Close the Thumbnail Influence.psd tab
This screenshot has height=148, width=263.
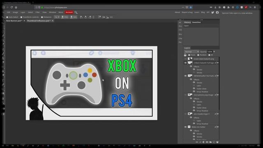(53, 21)
